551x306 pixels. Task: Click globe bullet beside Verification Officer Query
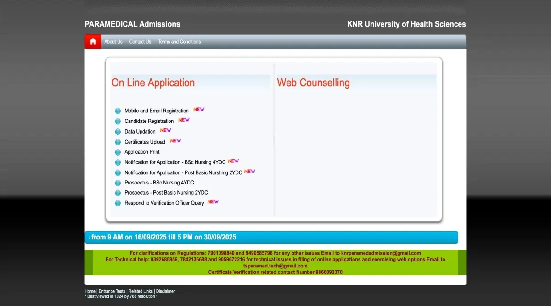click(118, 203)
